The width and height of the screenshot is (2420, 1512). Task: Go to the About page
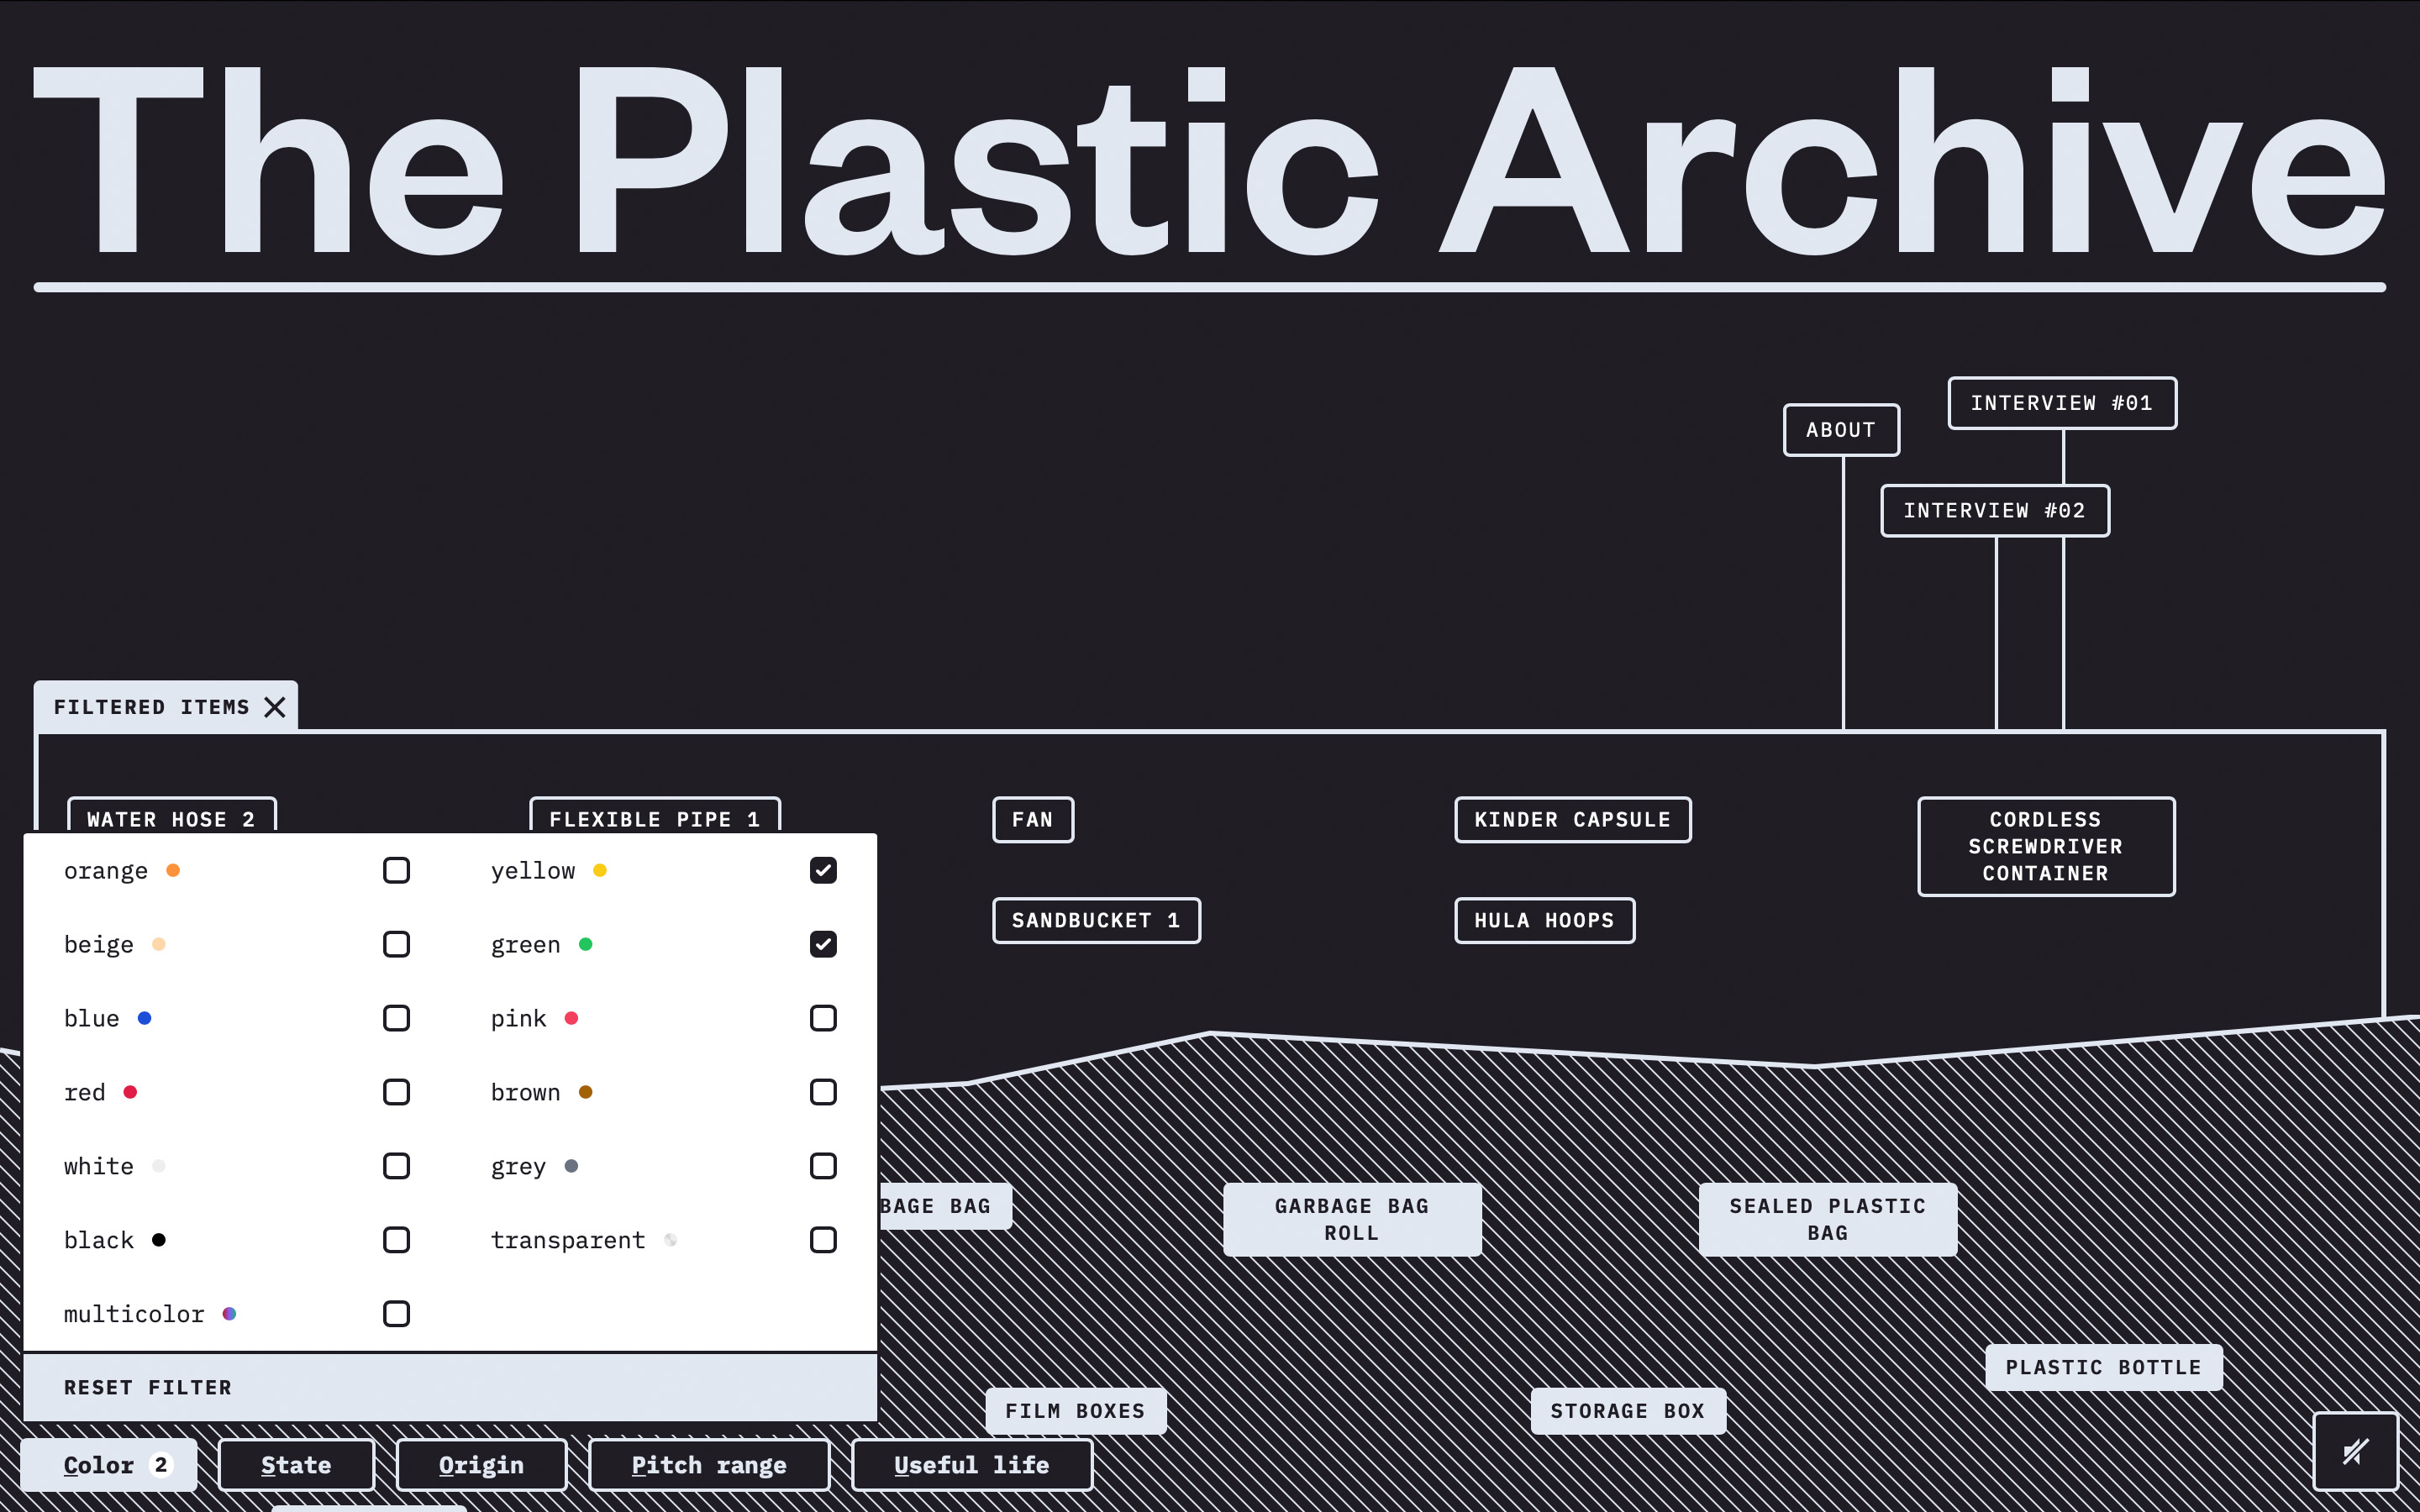[x=1840, y=430]
